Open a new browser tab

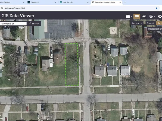pyautogui.click(x=125, y=2)
